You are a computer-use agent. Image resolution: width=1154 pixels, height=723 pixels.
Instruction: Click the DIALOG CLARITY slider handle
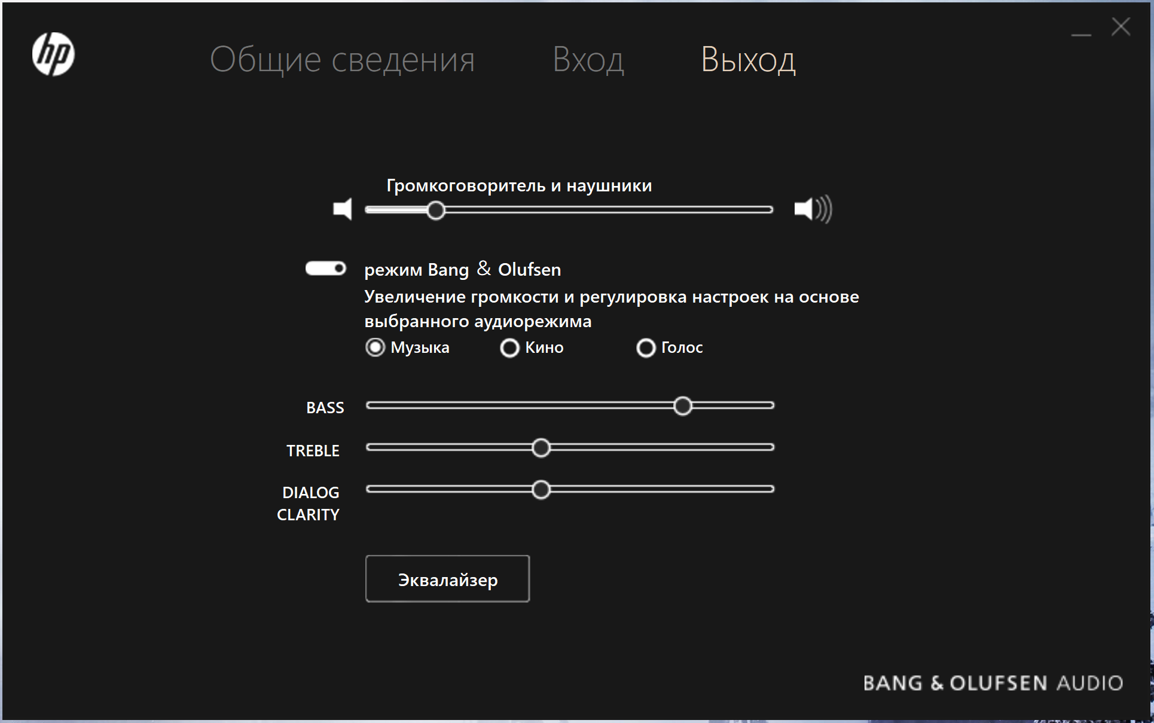pos(541,490)
